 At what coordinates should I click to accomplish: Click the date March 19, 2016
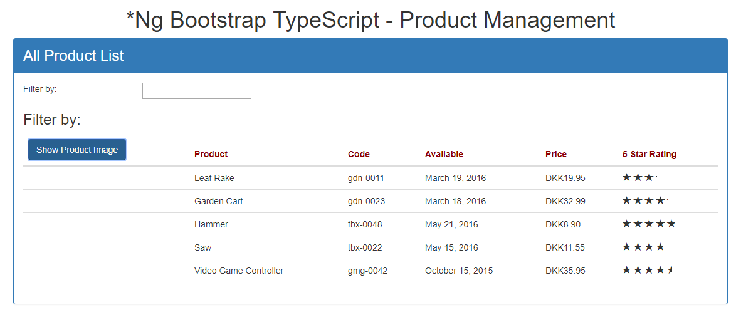455,178
